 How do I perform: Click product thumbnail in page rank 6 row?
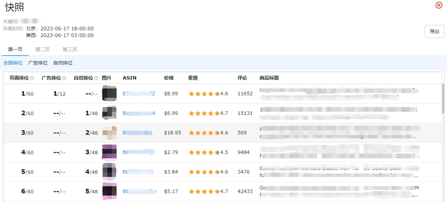(x=109, y=191)
